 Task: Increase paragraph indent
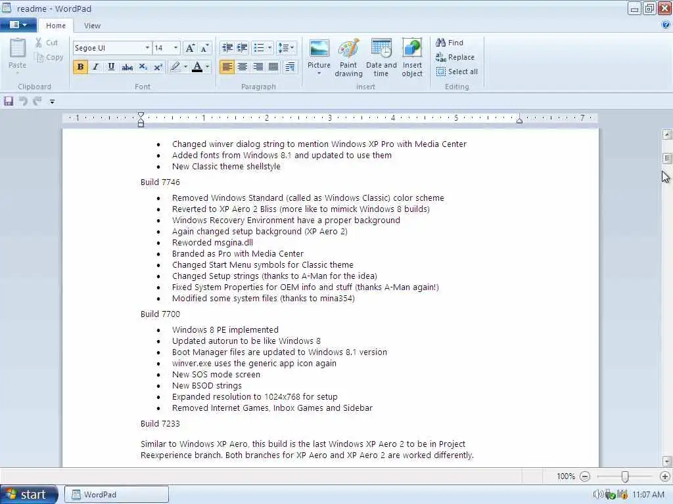tap(242, 48)
